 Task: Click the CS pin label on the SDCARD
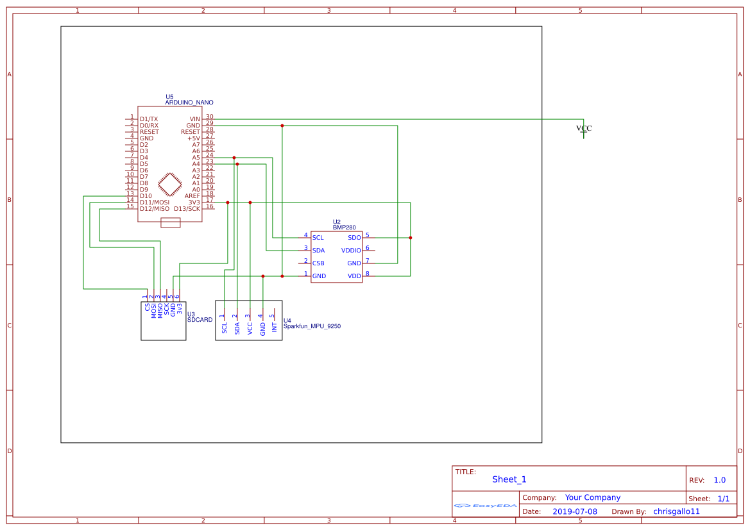pyautogui.click(x=146, y=306)
